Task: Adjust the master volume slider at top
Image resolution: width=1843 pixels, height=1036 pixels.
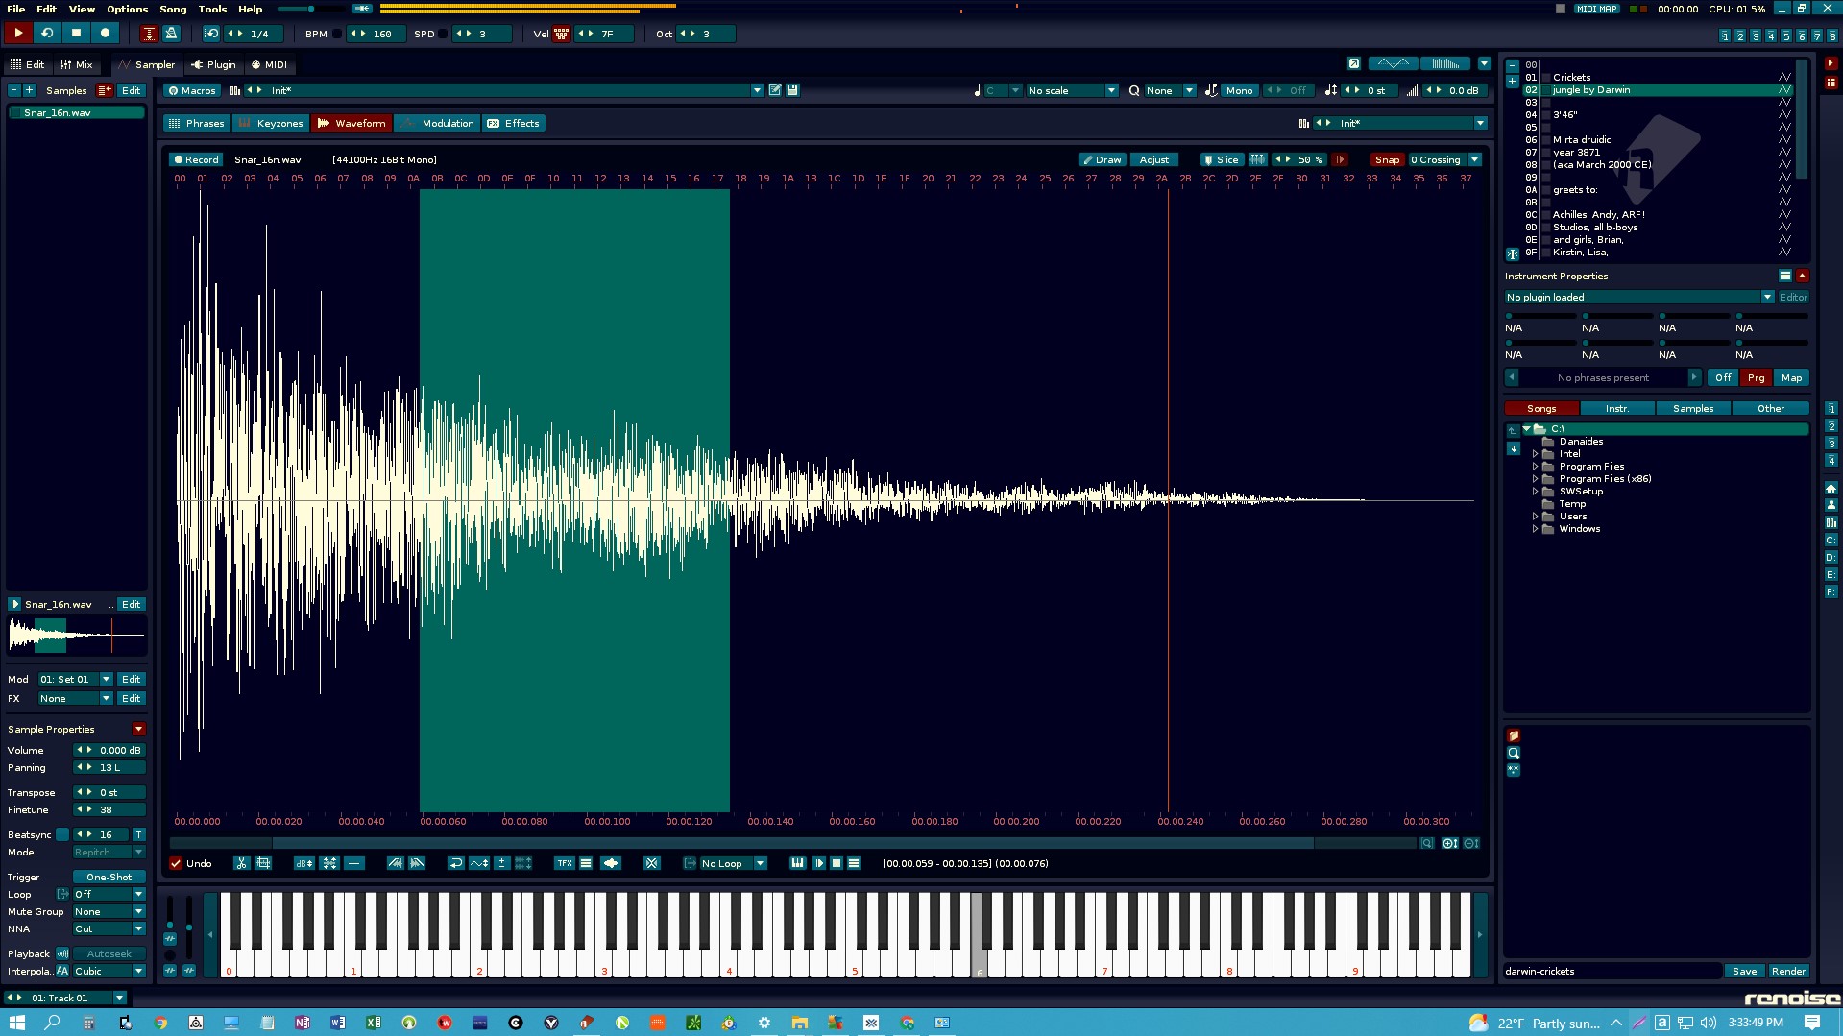Action: pyautogui.click(x=310, y=9)
